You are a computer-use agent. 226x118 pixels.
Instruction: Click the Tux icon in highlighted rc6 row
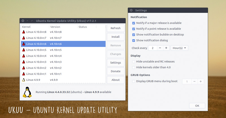(24, 44)
